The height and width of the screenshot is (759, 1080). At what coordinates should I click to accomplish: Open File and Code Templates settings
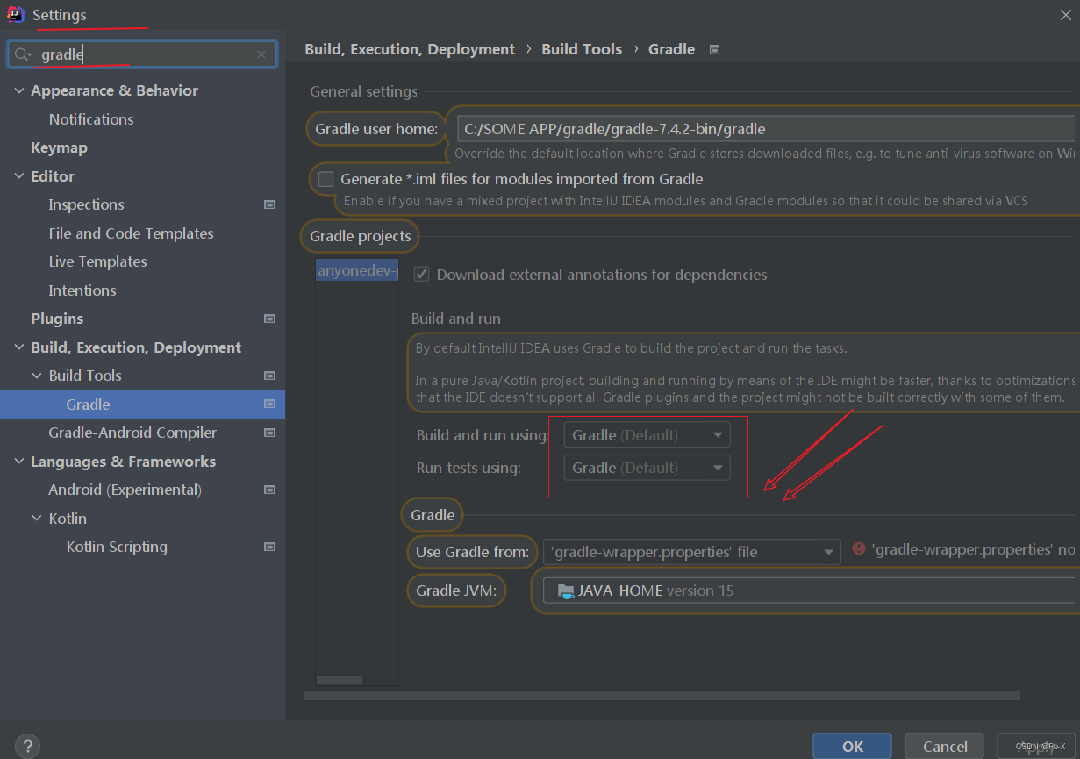point(131,233)
